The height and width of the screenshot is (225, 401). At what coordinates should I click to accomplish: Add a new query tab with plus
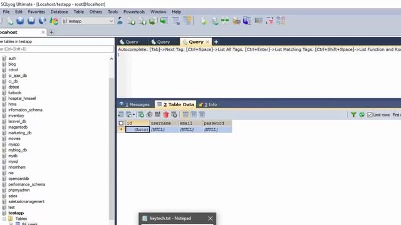tap(216, 42)
